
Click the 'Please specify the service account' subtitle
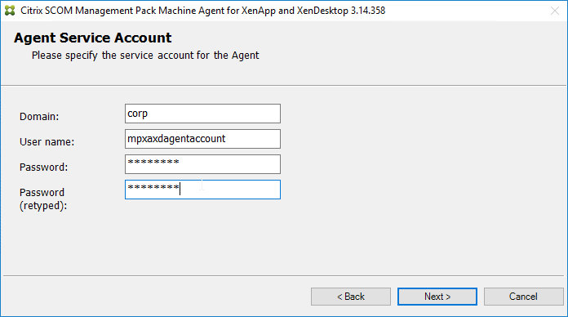coord(145,56)
